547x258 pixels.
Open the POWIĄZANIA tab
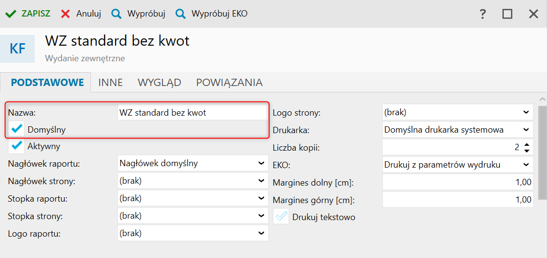(229, 83)
